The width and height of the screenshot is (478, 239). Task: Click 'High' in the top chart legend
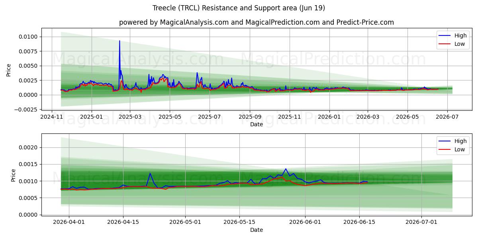tap(460, 35)
